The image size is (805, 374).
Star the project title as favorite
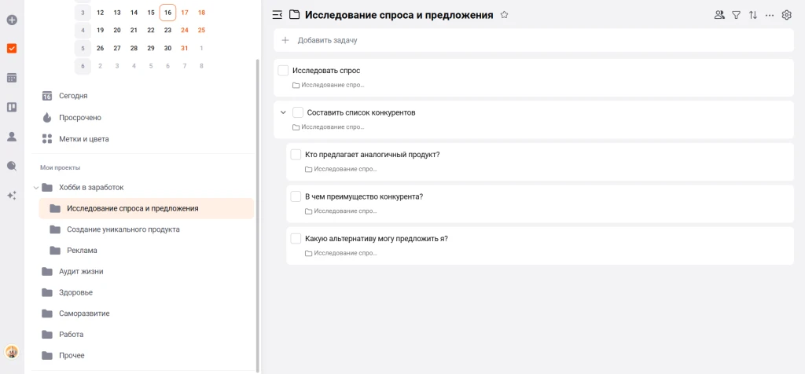(x=505, y=14)
